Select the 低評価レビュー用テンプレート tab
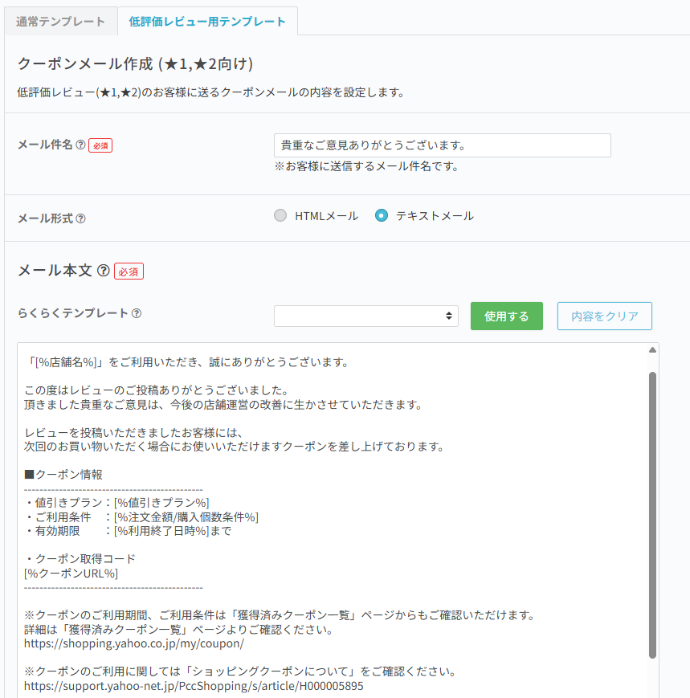The width and height of the screenshot is (690, 698). (207, 22)
